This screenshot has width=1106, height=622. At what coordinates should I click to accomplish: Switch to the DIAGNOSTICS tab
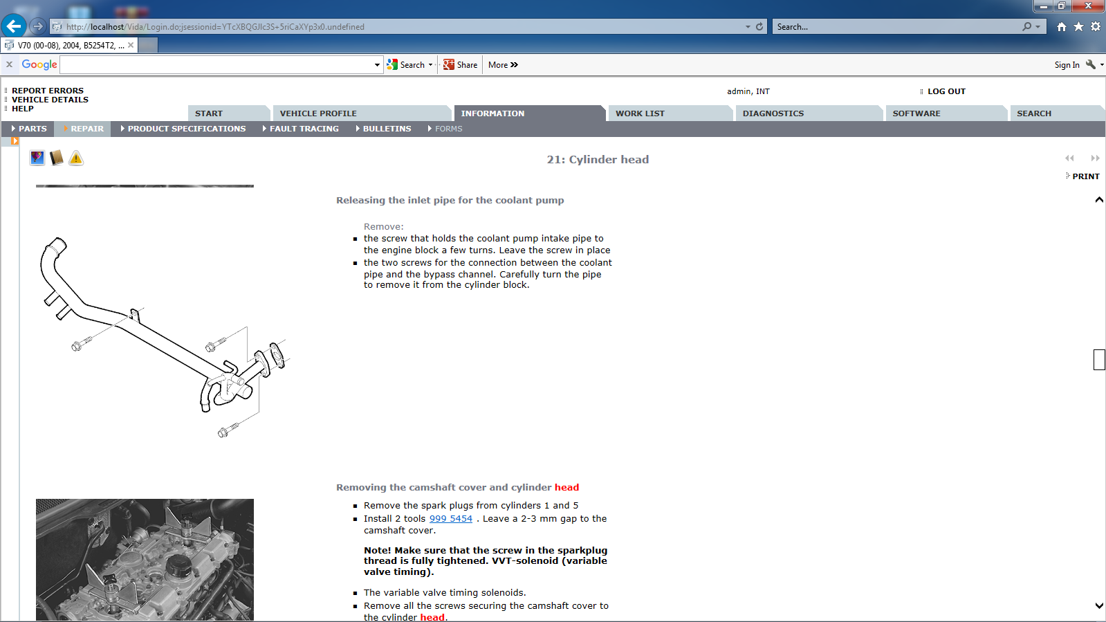[x=773, y=113]
